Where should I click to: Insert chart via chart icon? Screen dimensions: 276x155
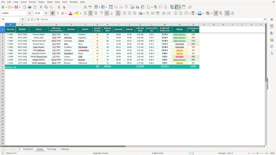pyautogui.click(x=137, y=7)
